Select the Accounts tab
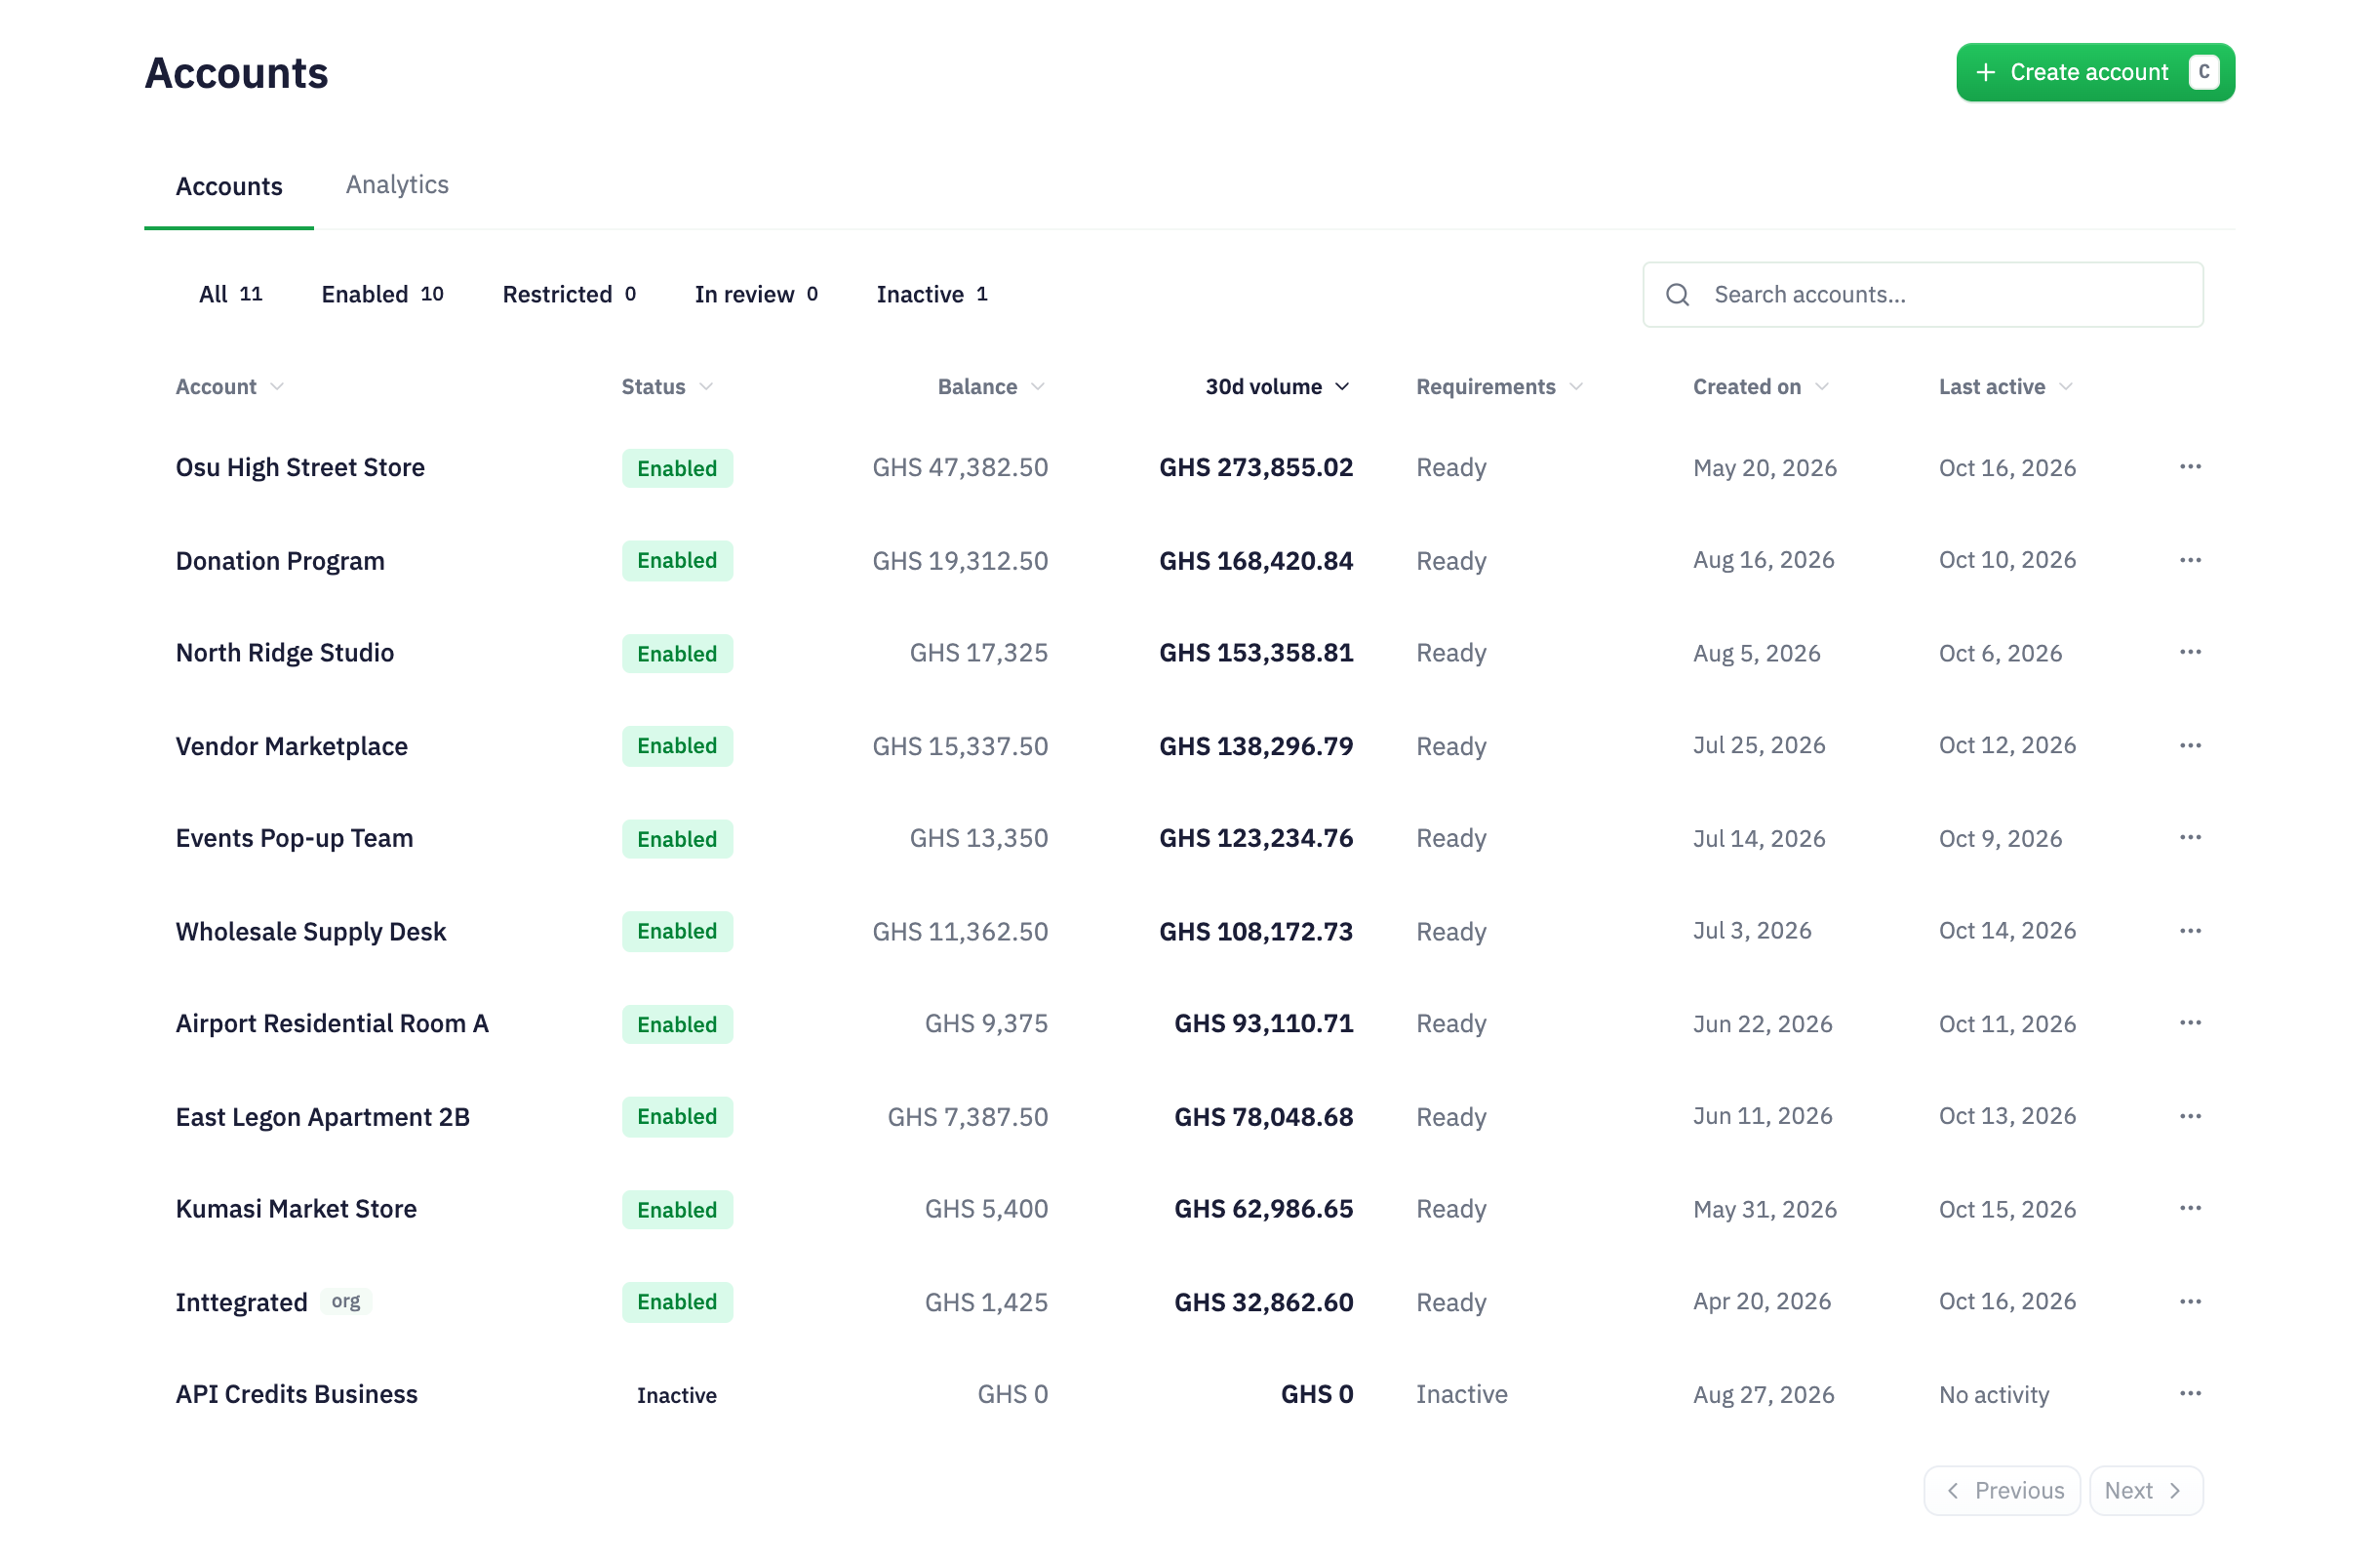 (229, 186)
